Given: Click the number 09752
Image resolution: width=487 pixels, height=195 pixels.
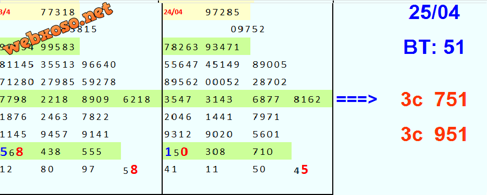Looking at the screenshot, I should coord(248,30).
